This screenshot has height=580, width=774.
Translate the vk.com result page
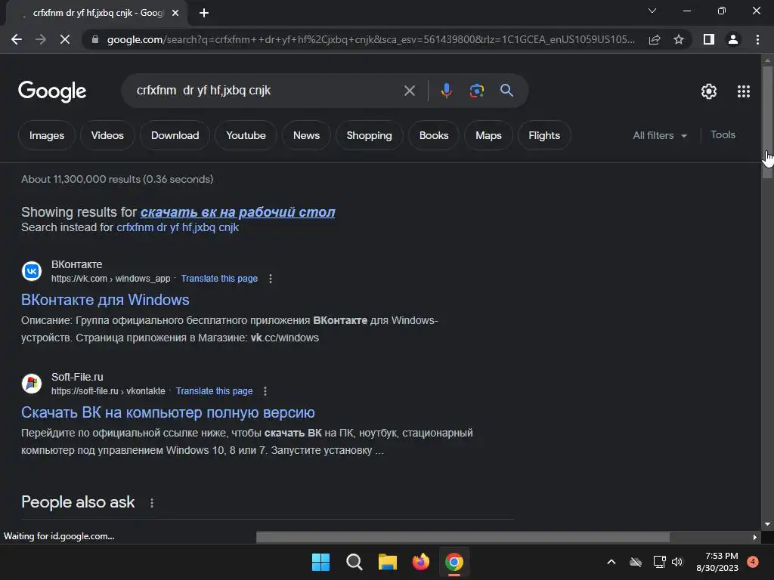[219, 279]
